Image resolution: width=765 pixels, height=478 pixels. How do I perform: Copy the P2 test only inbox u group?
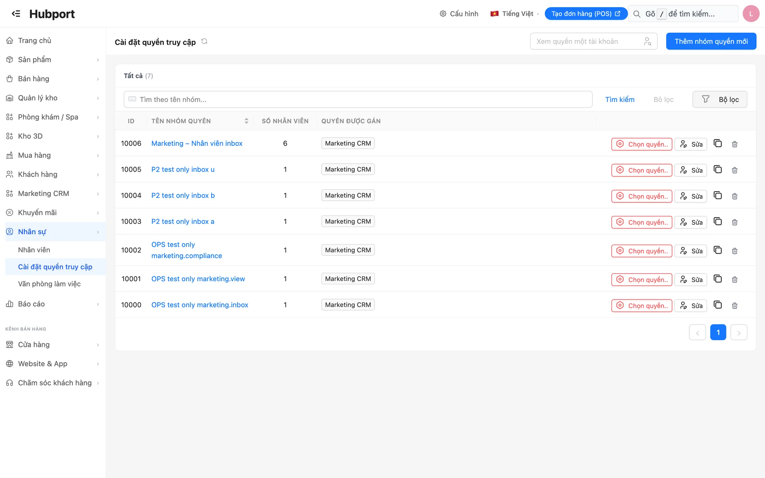pos(718,169)
